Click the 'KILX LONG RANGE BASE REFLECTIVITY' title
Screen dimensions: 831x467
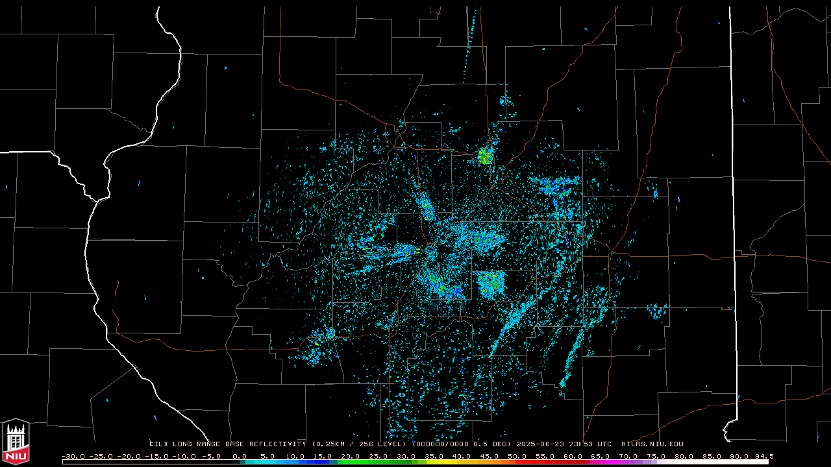[228, 444]
